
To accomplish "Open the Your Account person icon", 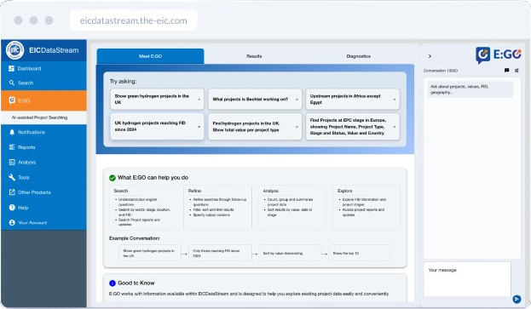I will pyautogui.click(x=12, y=222).
